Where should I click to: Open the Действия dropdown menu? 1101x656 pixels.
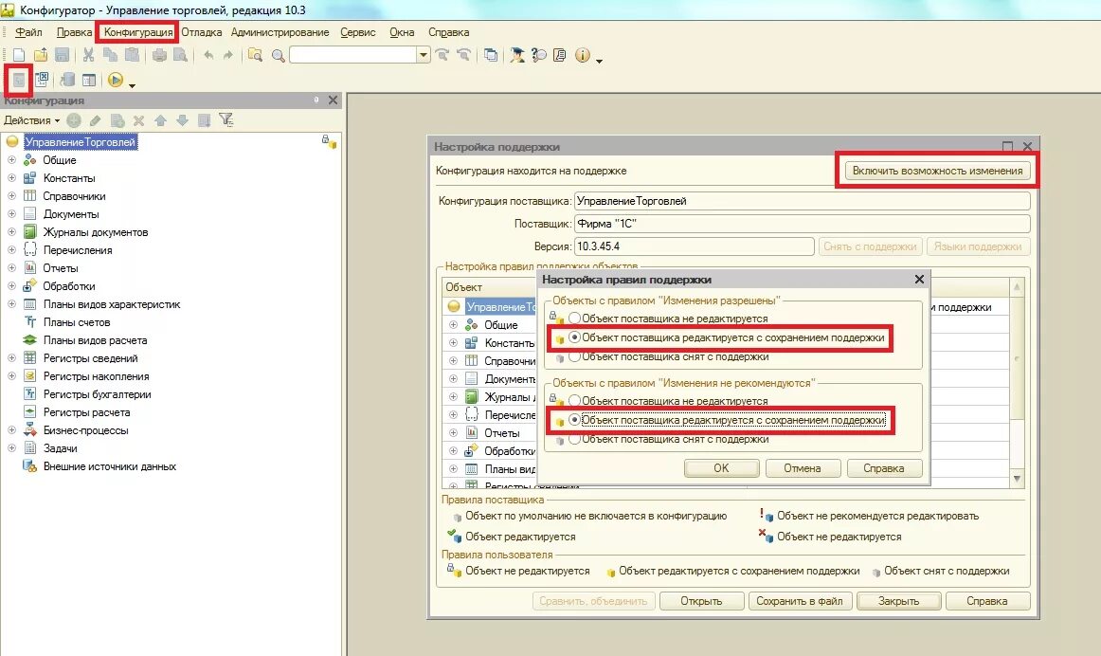coord(31,120)
